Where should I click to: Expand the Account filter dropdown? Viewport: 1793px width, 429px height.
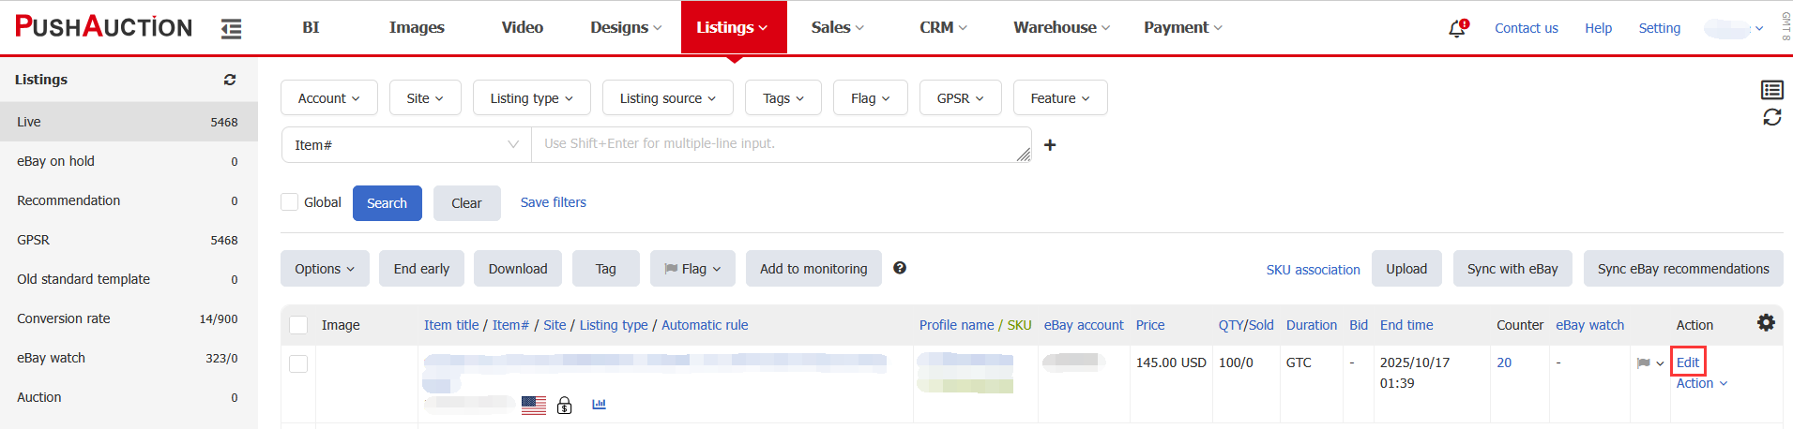328,98
